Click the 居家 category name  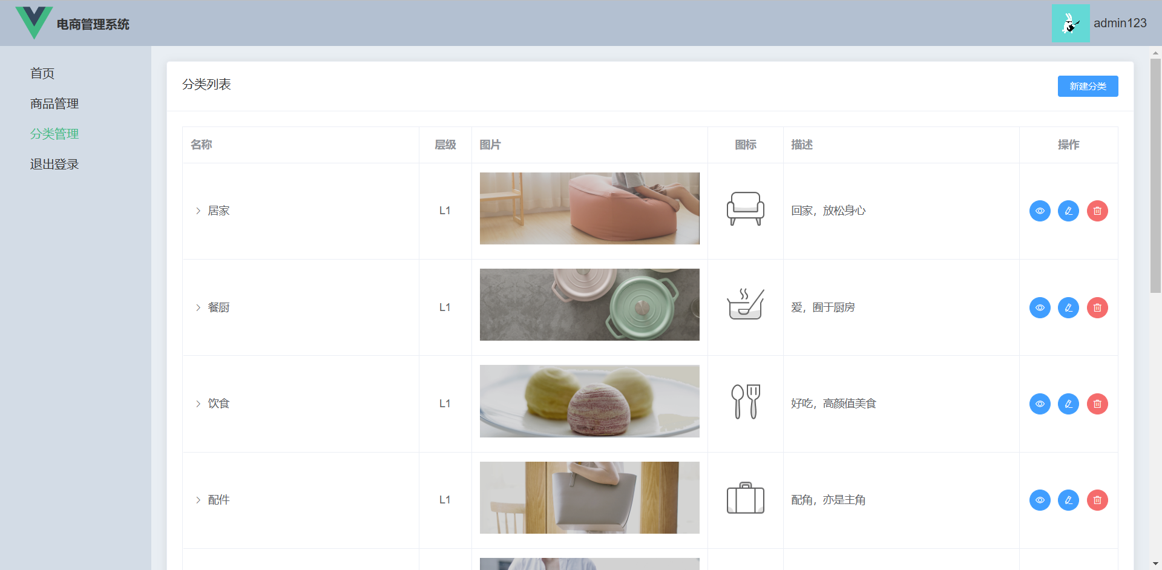click(x=218, y=211)
